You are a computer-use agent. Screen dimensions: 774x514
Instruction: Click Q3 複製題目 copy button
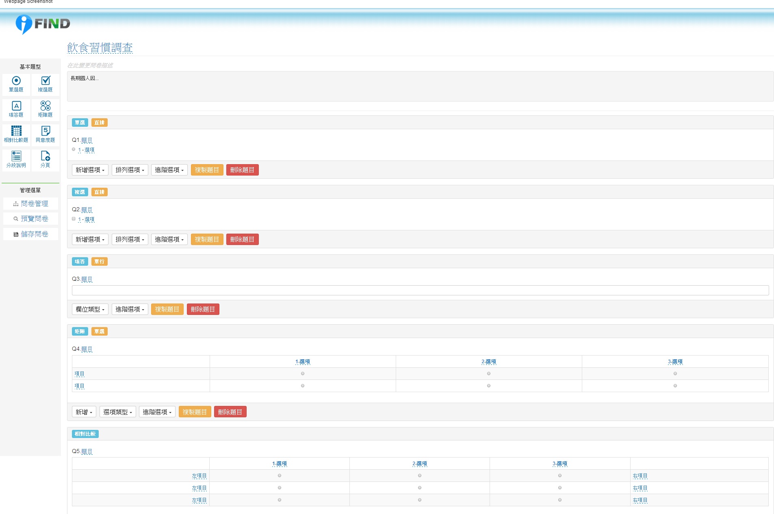(167, 309)
